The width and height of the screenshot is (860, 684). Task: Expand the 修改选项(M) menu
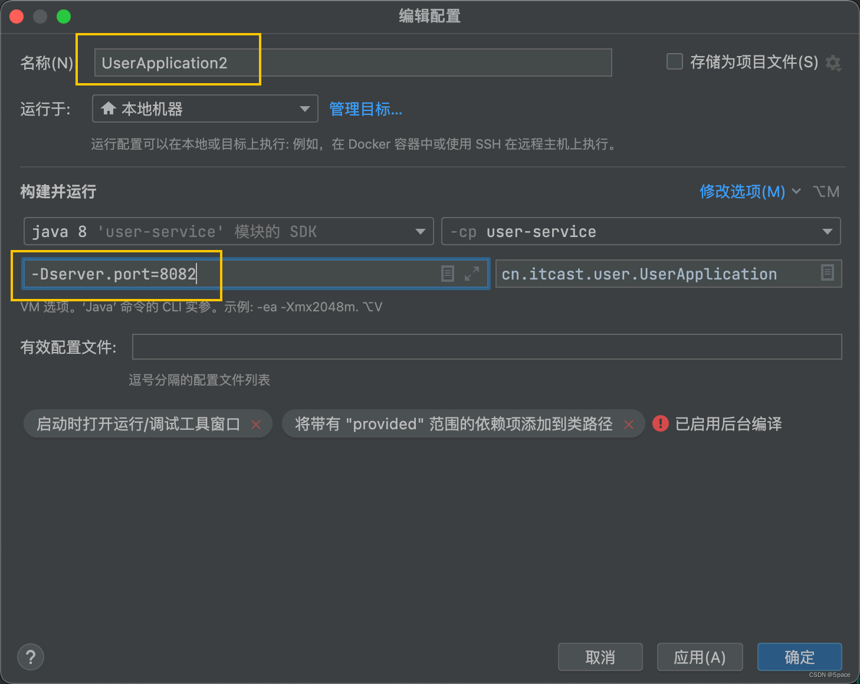click(750, 191)
